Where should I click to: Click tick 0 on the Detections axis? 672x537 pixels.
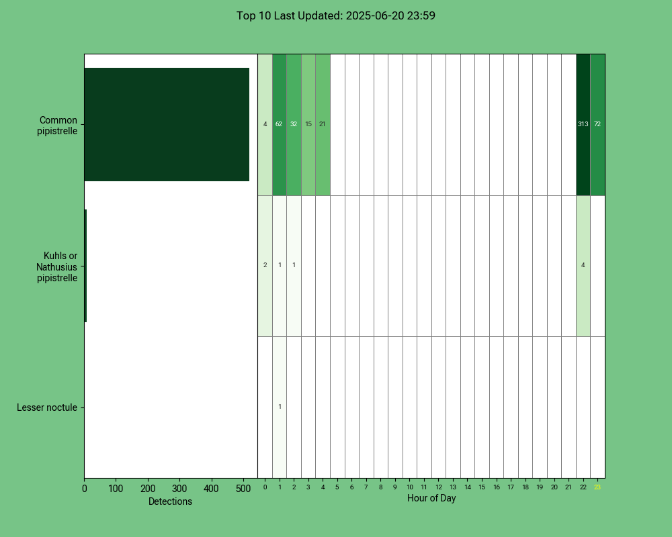(85, 489)
